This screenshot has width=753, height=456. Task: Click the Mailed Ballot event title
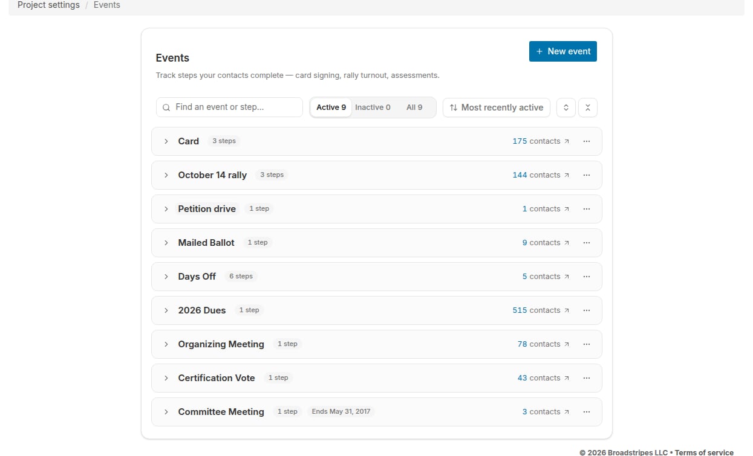tap(206, 243)
